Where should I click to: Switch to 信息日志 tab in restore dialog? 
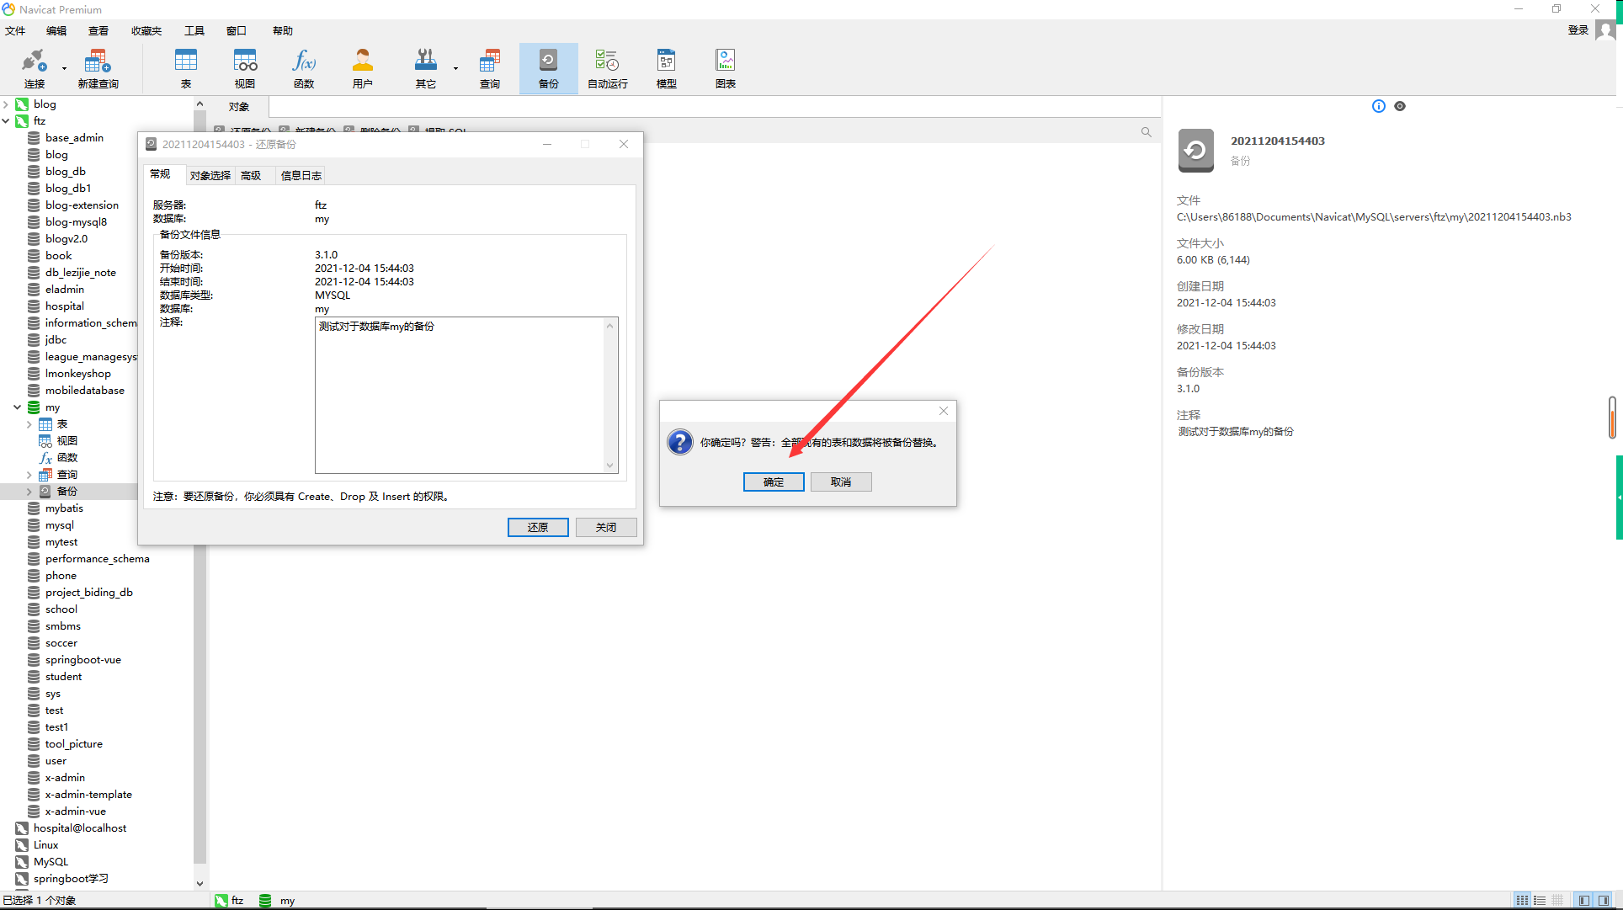point(301,175)
